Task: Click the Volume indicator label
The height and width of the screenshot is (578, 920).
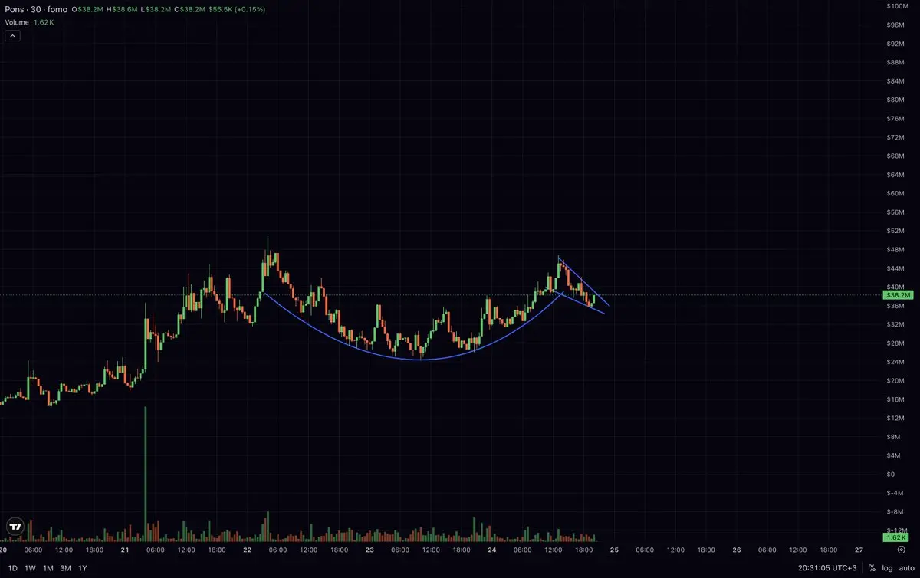Action: tap(17, 22)
